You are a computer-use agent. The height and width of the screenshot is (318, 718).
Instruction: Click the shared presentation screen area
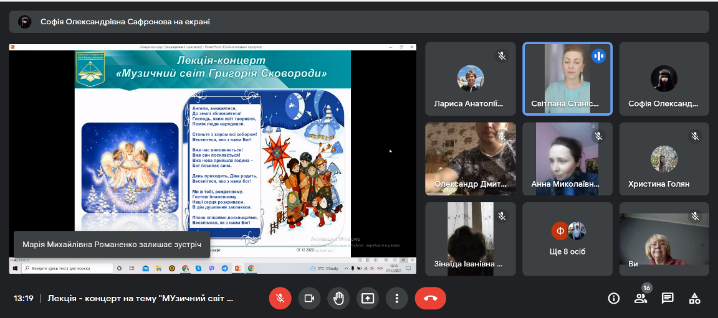(213, 149)
